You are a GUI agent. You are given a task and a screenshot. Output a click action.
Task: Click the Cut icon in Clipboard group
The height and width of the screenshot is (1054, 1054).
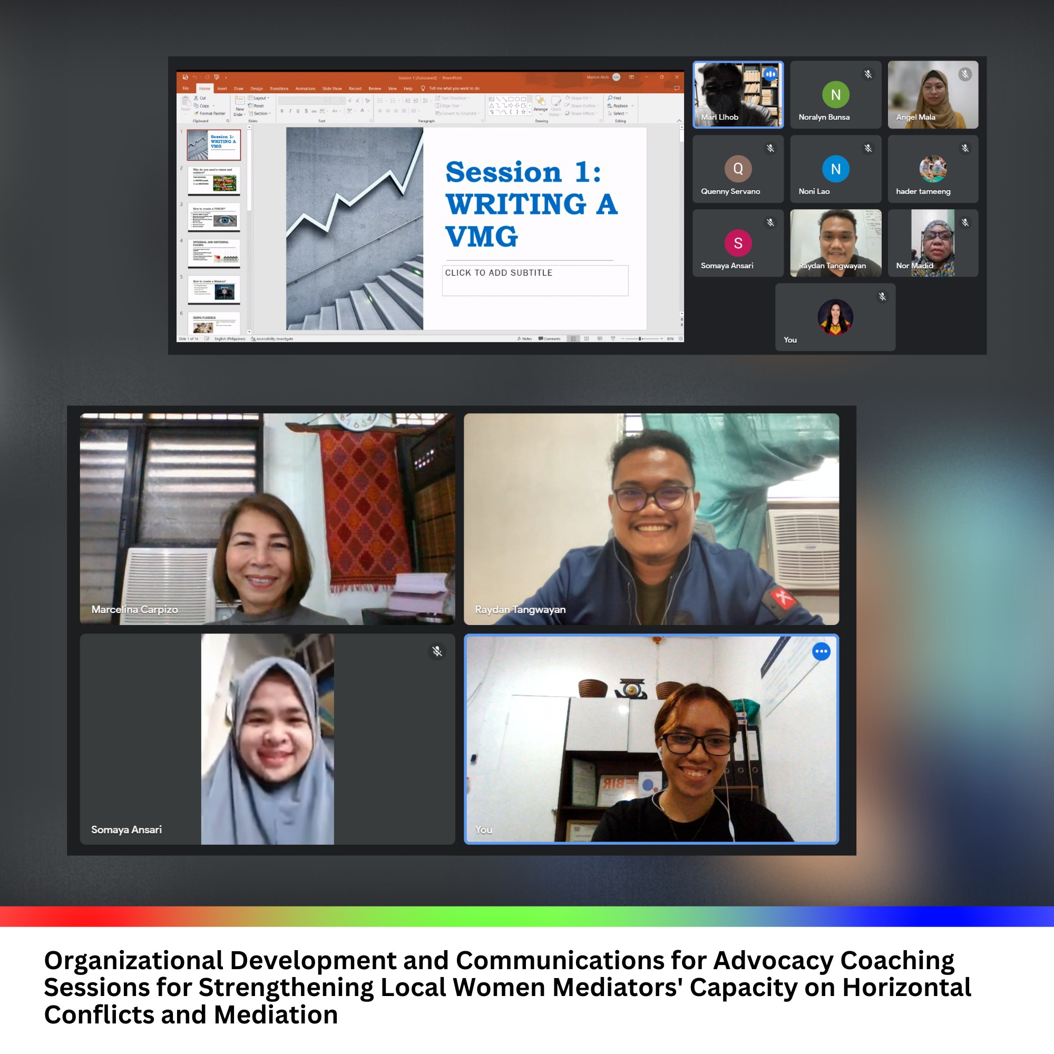(x=197, y=98)
